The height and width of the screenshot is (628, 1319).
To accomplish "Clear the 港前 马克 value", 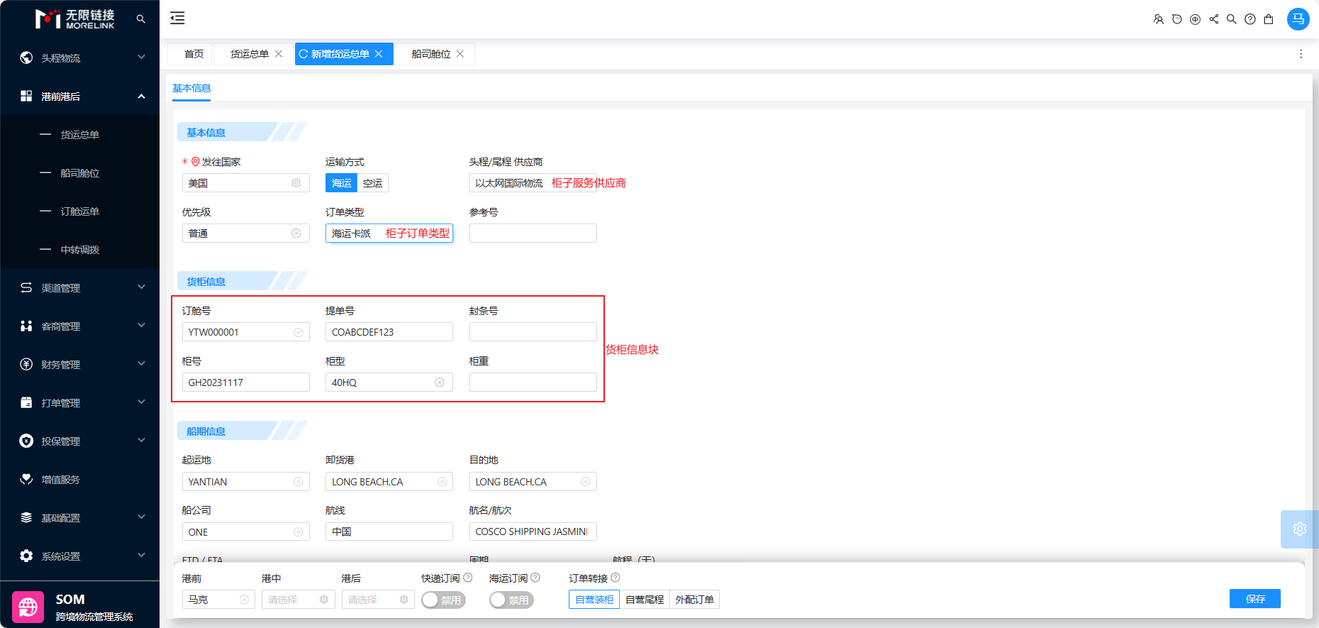I will (245, 600).
